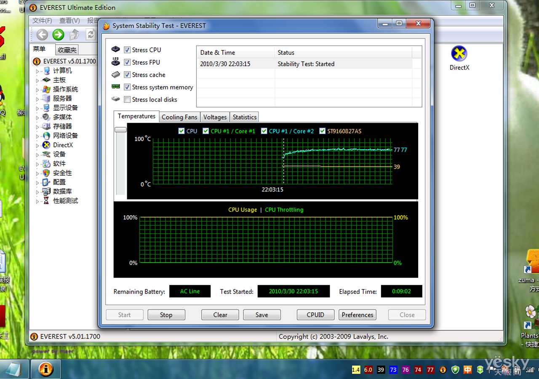Expand the 性能测试 tree node
539x379 pixels.
37,201
